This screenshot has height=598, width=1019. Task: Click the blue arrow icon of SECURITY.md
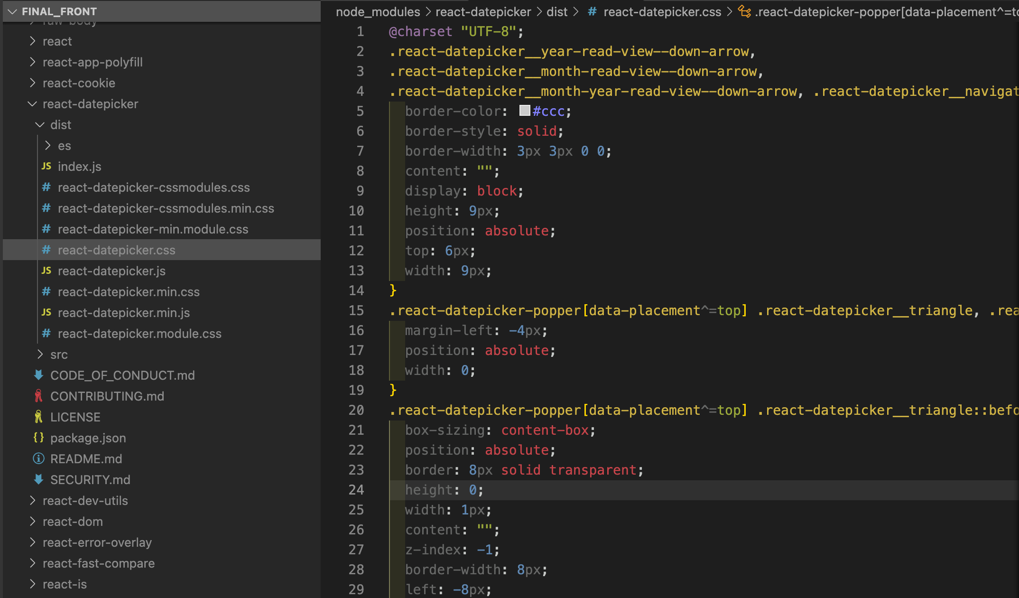[x=39, y=479]
